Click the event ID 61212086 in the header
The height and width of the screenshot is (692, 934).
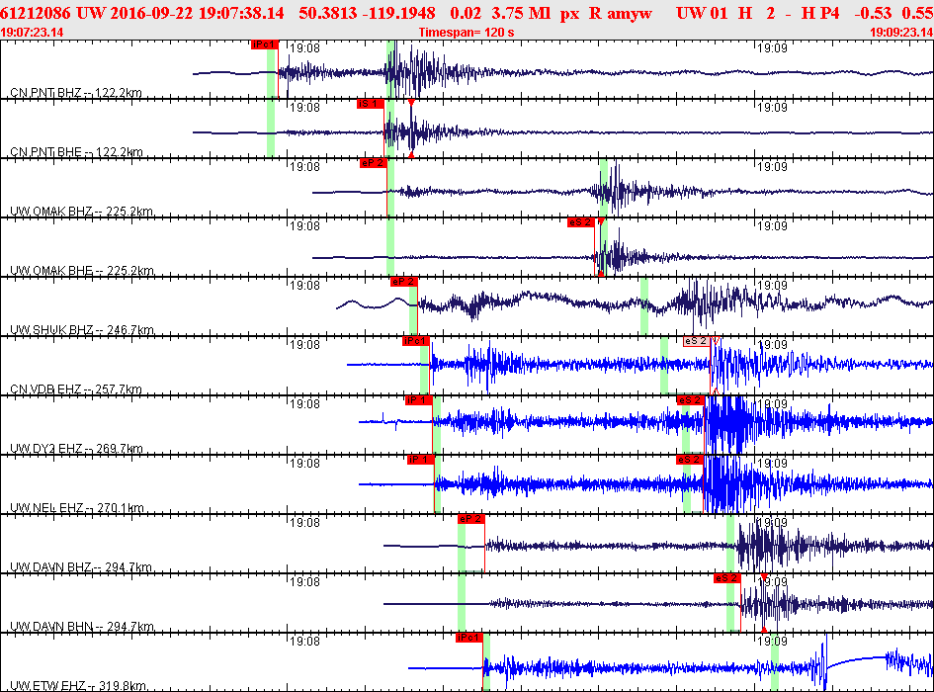pos(36,13)
